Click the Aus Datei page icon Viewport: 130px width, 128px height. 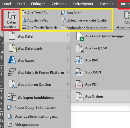pos(12,36)
